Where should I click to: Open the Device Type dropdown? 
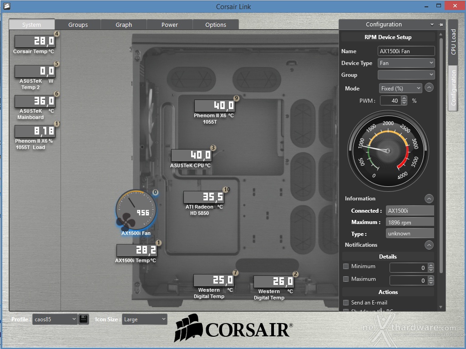pyautogui.click(x=406, y=63)
